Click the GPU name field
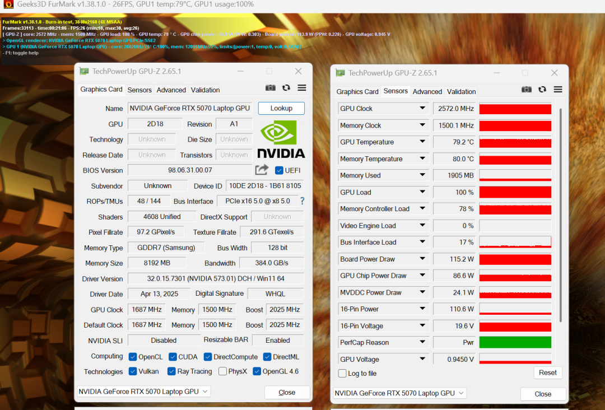The image size is (605, 410). (x=189, y=109)
